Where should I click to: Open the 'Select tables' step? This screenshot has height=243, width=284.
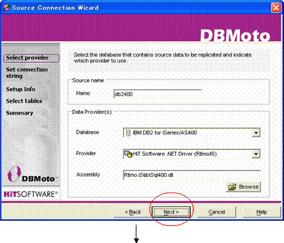point(24,101)
